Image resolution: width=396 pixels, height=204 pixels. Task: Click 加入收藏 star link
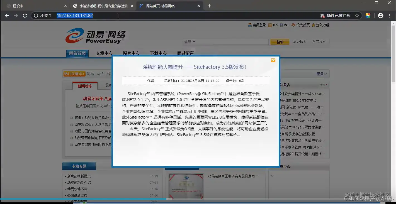pyautogui.click(x=321, y=25)
